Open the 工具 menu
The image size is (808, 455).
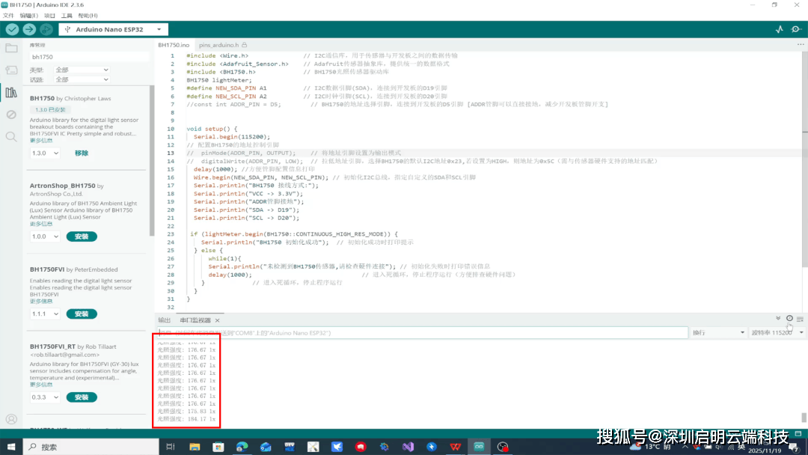[67, 15]
